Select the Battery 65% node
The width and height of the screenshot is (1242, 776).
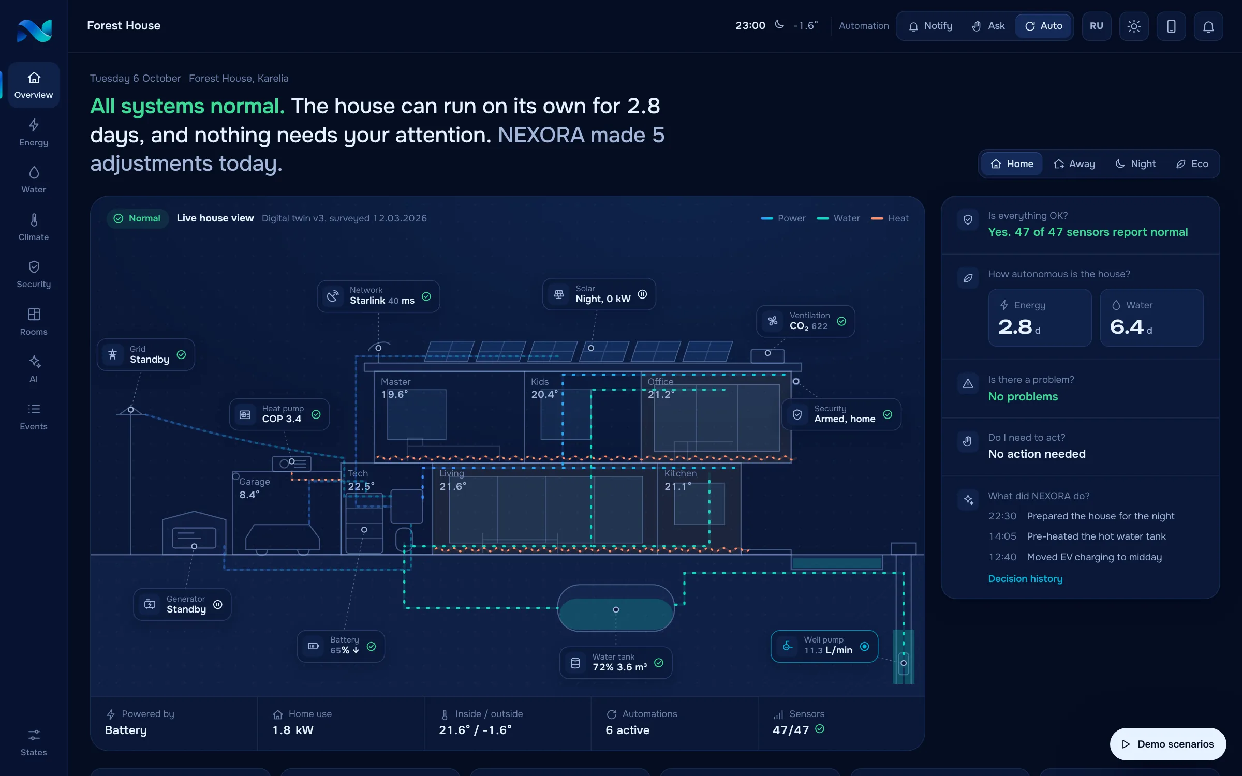click(341, 646)
